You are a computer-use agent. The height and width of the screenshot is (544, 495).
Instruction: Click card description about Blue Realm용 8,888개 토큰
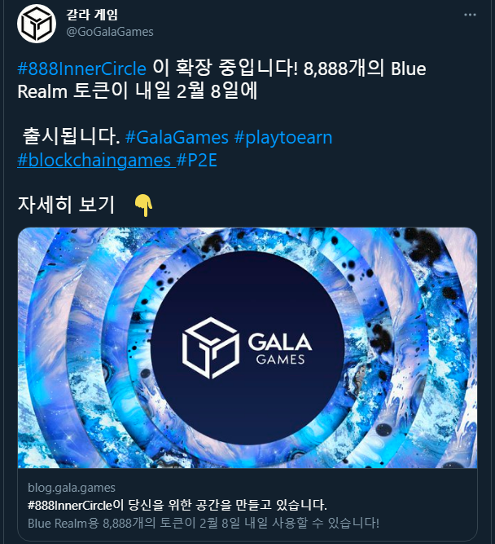tap(204, 523)
